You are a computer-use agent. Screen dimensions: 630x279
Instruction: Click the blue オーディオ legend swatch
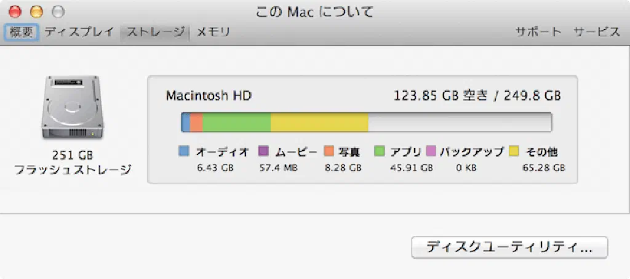[183, 151]
